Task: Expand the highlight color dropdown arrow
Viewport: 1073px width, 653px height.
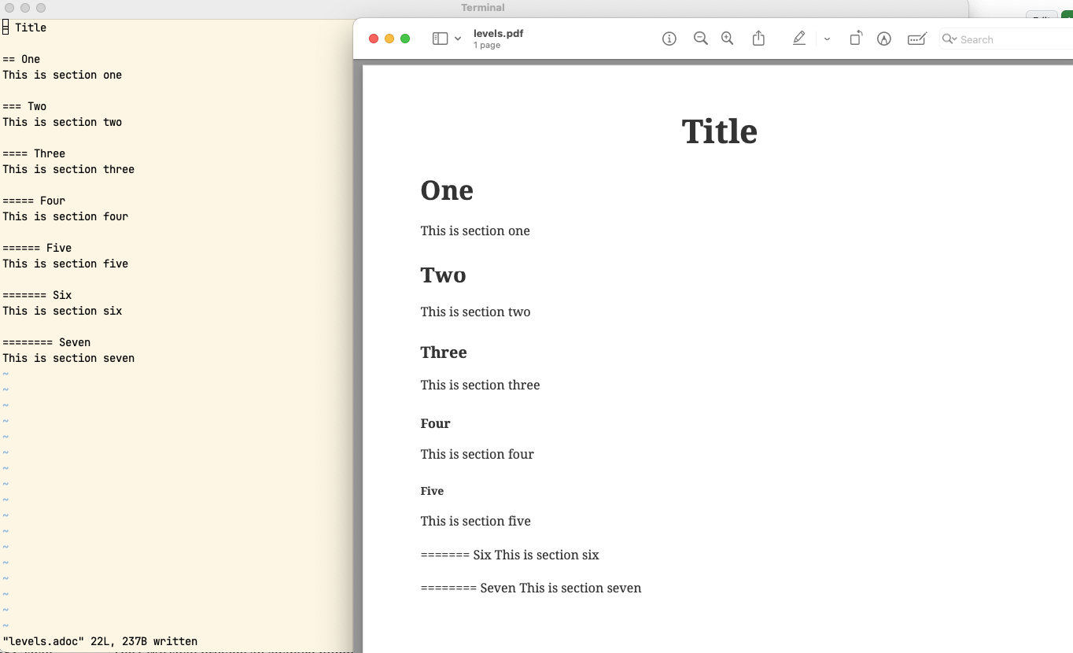Action: coord(826,38)
